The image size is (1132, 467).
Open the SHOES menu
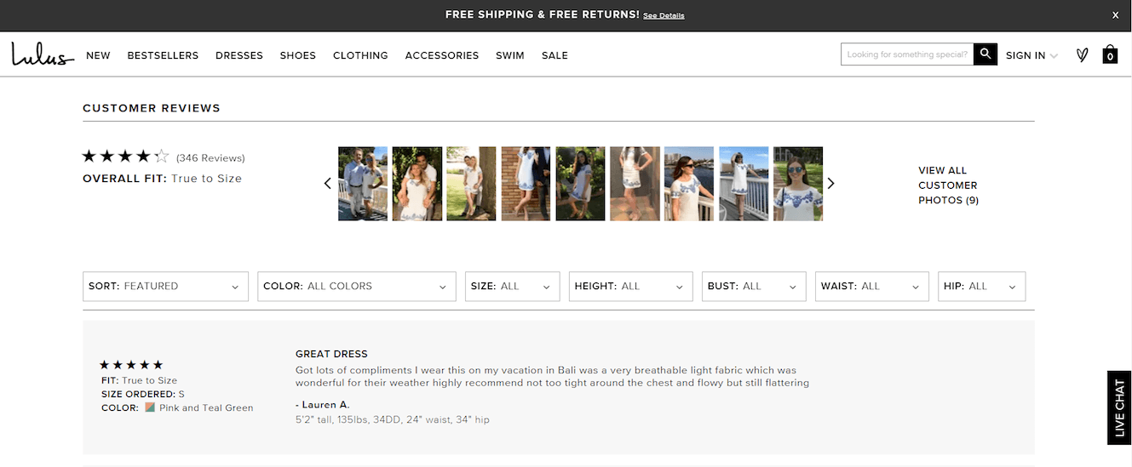298,55
